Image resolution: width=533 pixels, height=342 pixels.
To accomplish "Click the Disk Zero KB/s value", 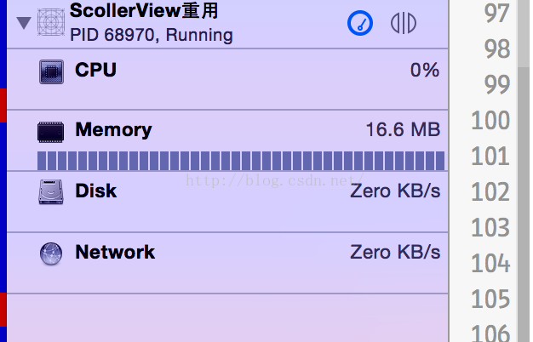I will [x=395, y=191].
